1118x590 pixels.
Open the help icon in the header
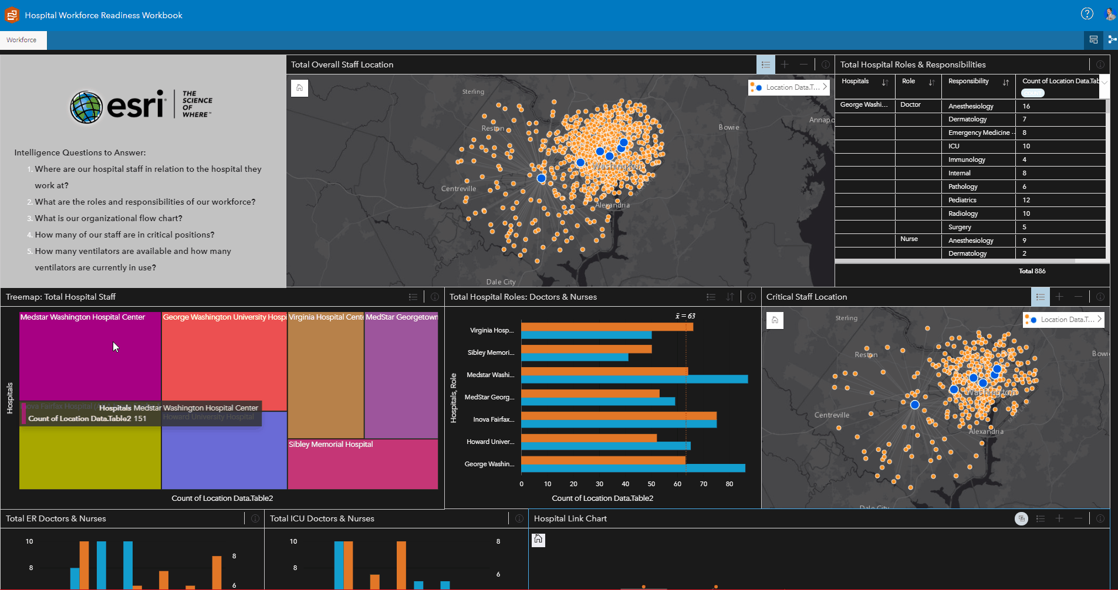coord(1087,14)
